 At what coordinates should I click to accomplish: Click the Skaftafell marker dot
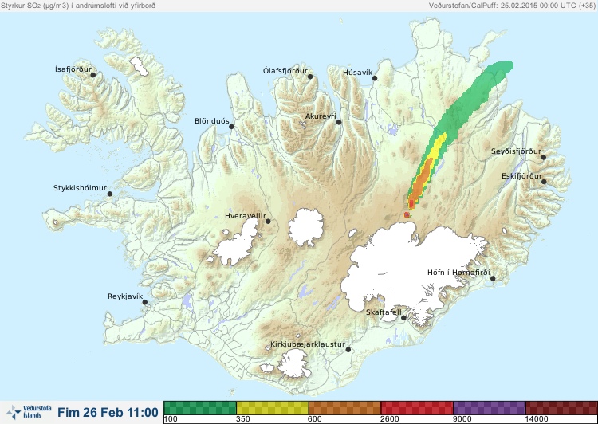pyautogui.click(x=403, y=318)
